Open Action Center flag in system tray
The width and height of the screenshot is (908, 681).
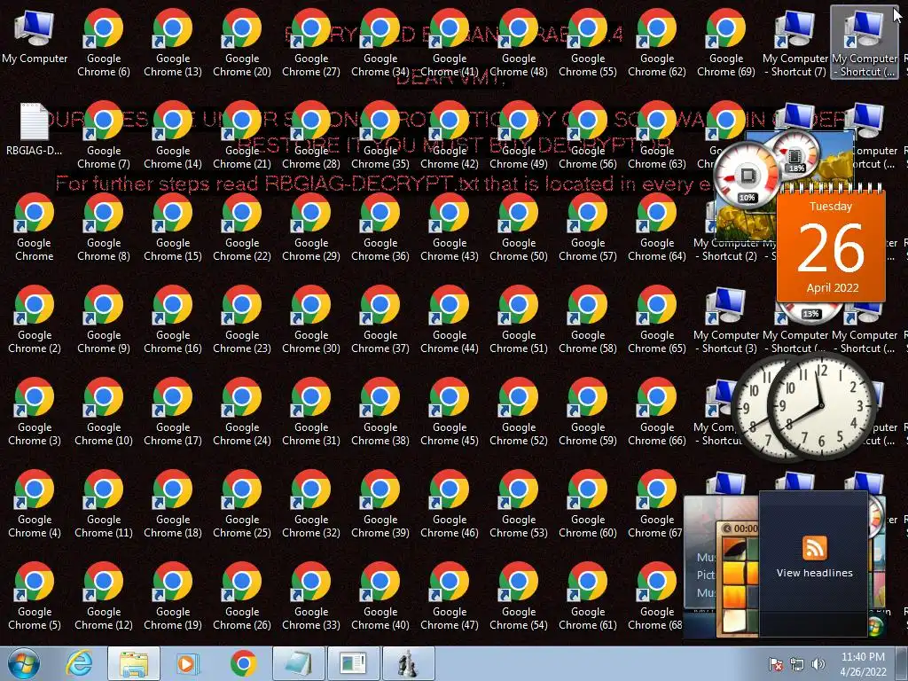[776, 664]
